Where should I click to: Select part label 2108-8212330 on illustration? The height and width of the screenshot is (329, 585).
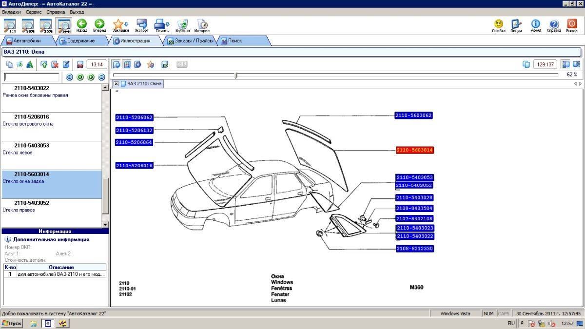414,249
